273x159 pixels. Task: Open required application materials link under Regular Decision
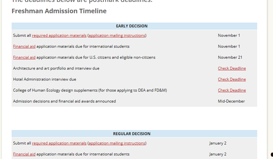(59, 143)
